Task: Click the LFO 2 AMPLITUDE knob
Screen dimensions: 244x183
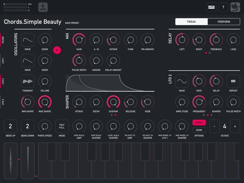Action: pos(182,102)
